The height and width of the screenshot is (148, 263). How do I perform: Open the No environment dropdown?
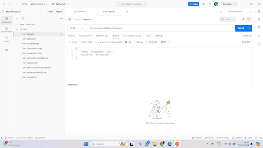click(240, 12)
